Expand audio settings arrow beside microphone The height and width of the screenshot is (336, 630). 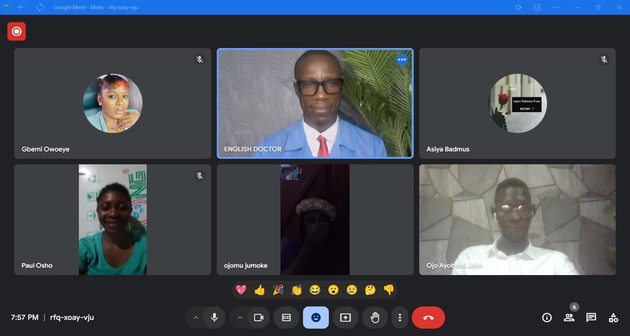(196, 318)
